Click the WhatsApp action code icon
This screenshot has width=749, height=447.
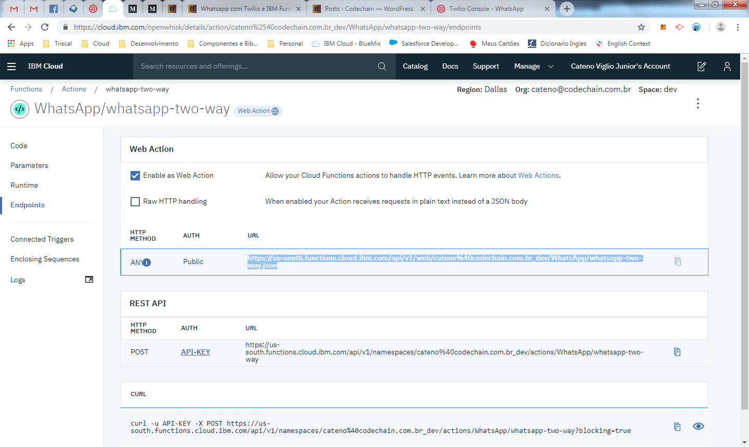(20, 109)
